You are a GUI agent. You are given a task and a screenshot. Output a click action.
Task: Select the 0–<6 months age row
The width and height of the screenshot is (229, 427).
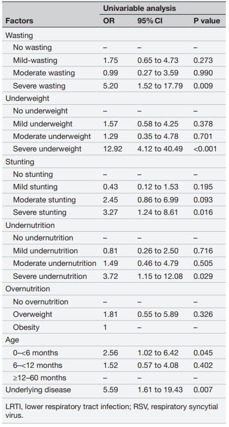pos(114,353)
